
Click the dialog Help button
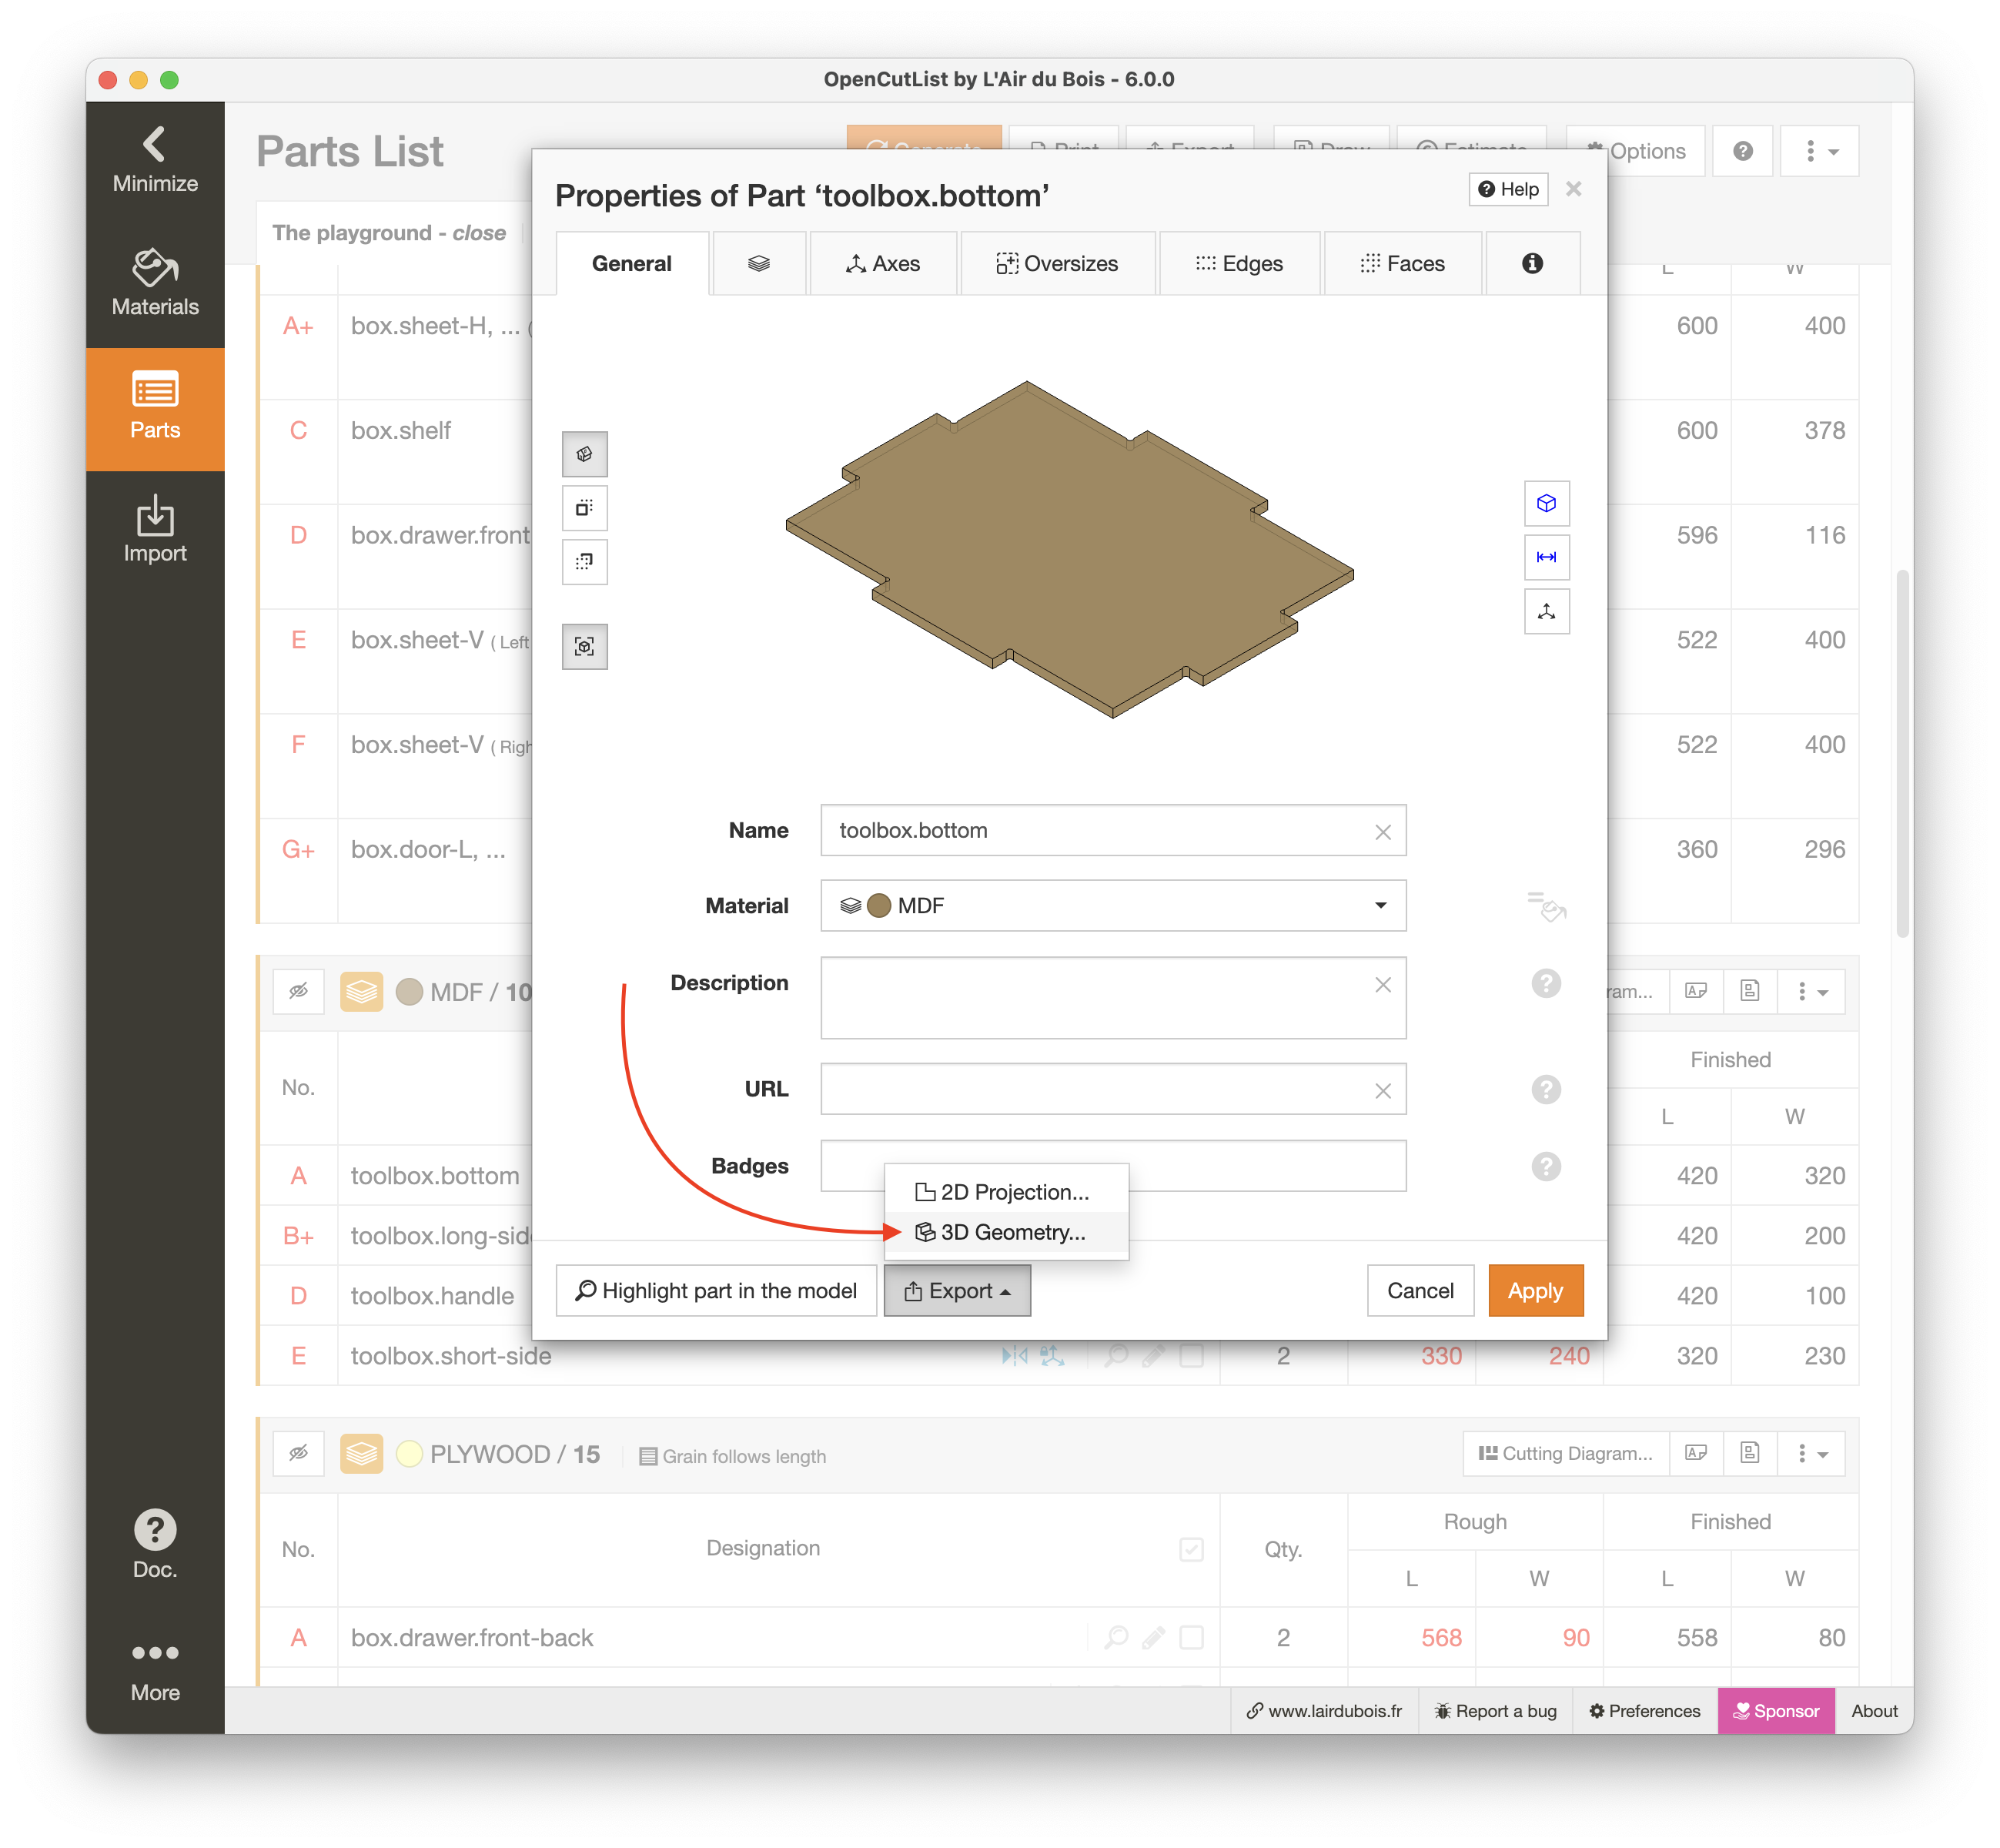[x=1508, y=189]
